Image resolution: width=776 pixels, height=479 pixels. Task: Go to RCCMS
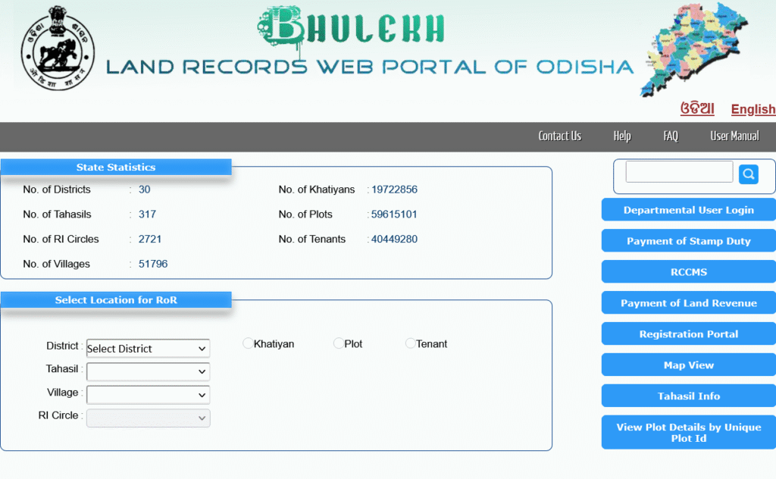pyautogui.click(x=688, y=272)
